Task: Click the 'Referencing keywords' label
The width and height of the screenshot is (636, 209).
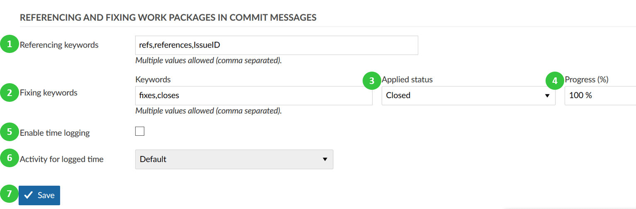Action: click(59, 45)
